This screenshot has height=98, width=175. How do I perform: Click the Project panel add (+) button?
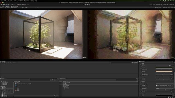(x=1, y=80)
